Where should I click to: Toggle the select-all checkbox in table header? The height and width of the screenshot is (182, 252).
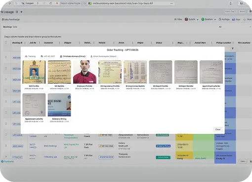point(6,43)
